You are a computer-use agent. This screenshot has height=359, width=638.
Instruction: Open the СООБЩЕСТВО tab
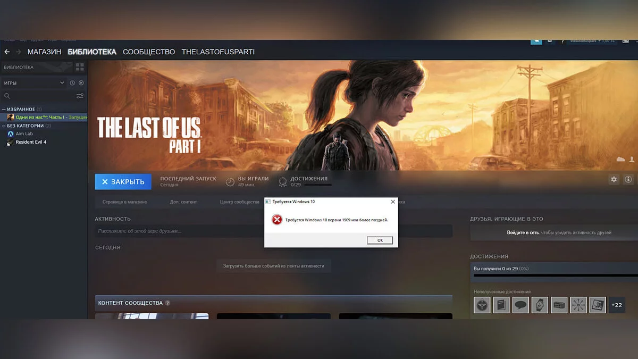pos(149,52)
